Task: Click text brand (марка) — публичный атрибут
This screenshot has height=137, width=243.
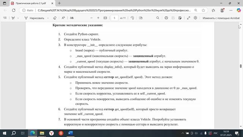Action: [x=102, y=50]
